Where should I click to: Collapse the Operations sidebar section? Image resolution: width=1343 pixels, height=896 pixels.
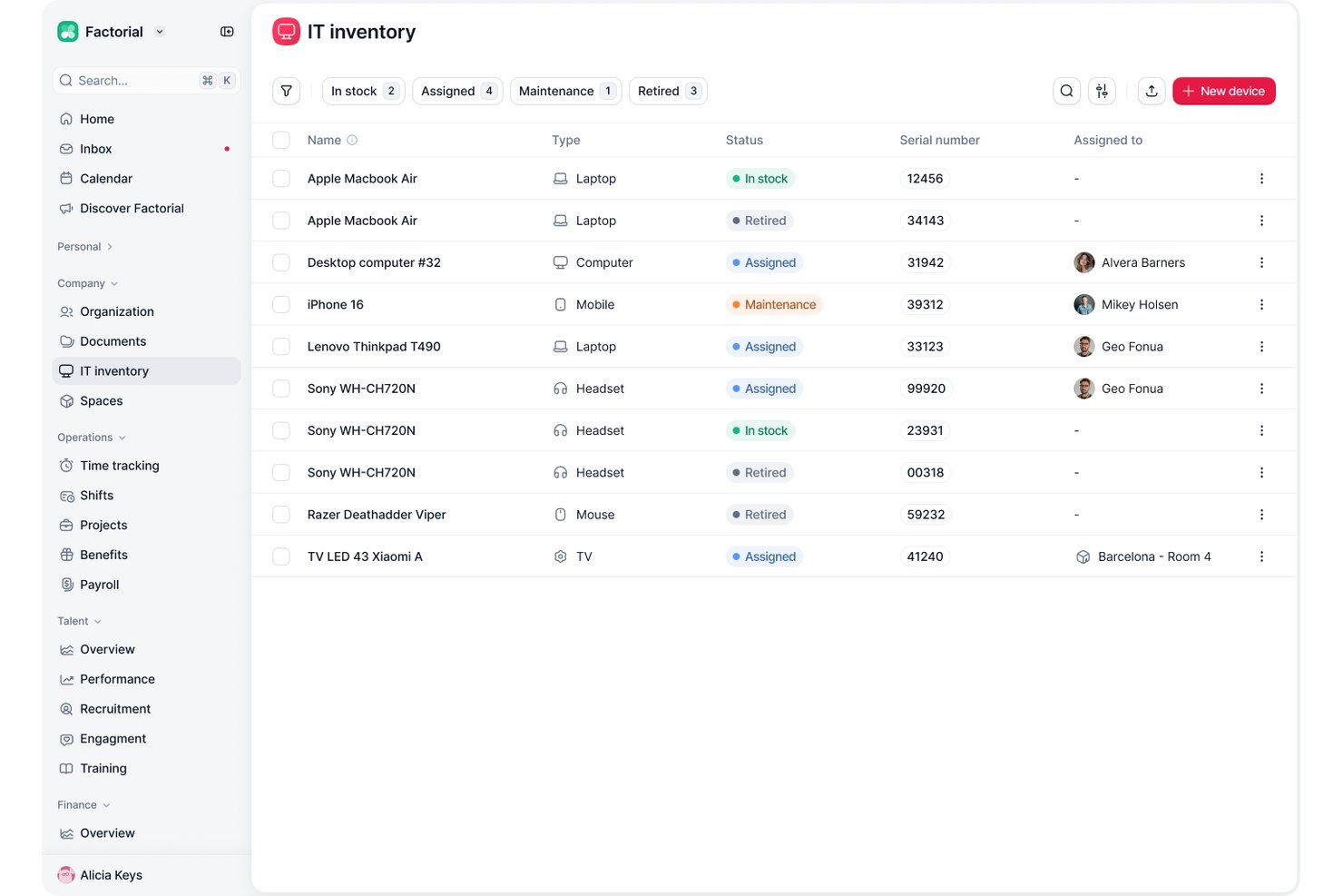pos(91,438)
